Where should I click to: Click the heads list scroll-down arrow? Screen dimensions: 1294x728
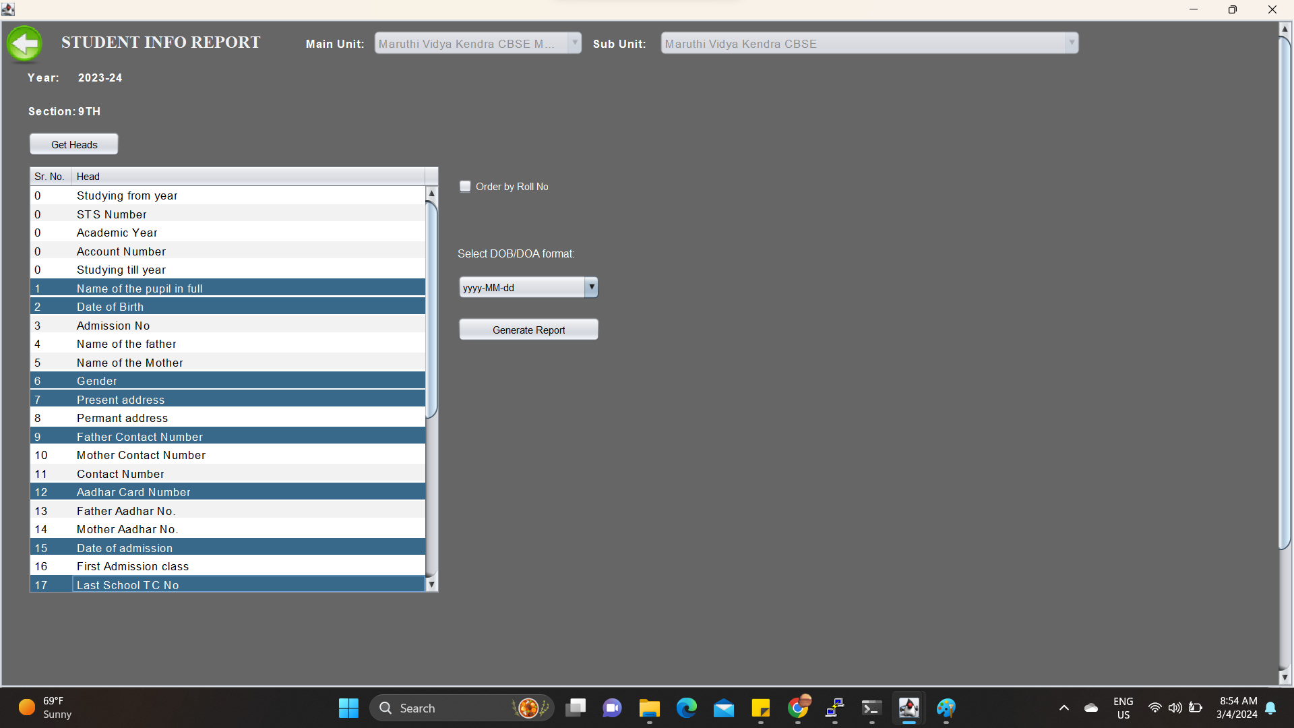pyautogui.click(x=431, y=584)
